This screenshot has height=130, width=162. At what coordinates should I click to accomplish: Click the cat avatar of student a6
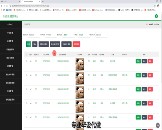click(80, 106)
